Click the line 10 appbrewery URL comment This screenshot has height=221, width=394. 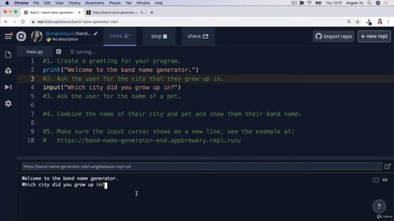pos(142,141)
